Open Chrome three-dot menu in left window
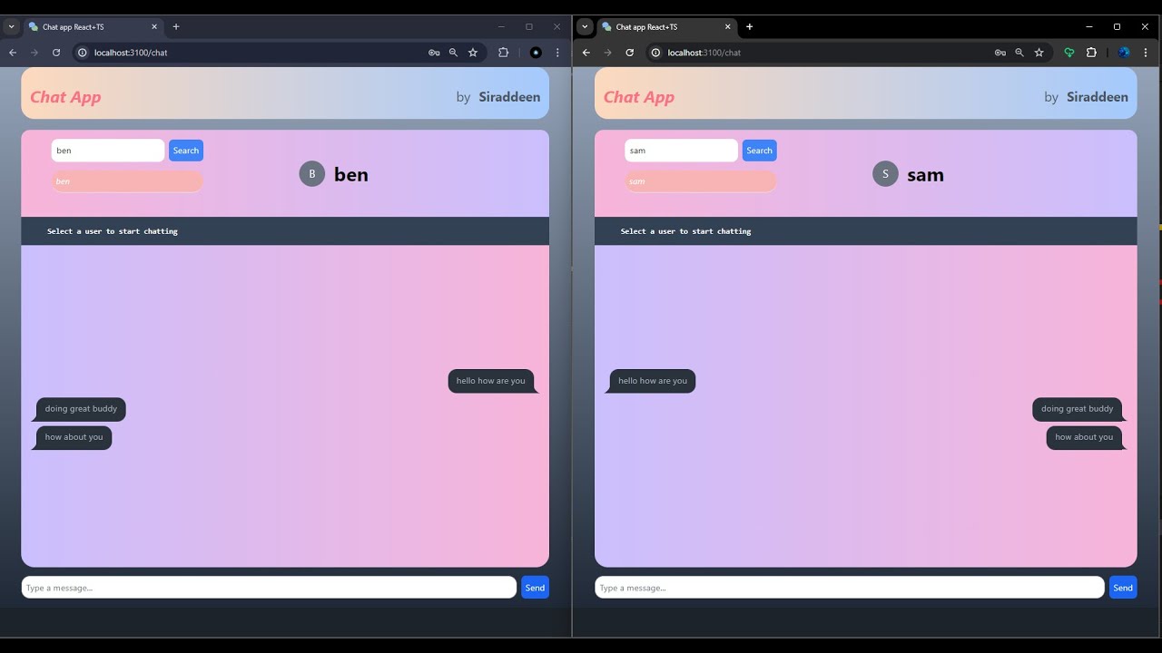 click(x=557, y=53)
